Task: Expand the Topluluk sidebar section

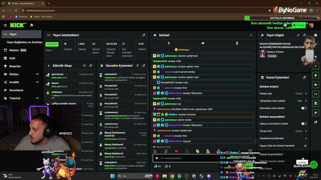Action: 37,98
